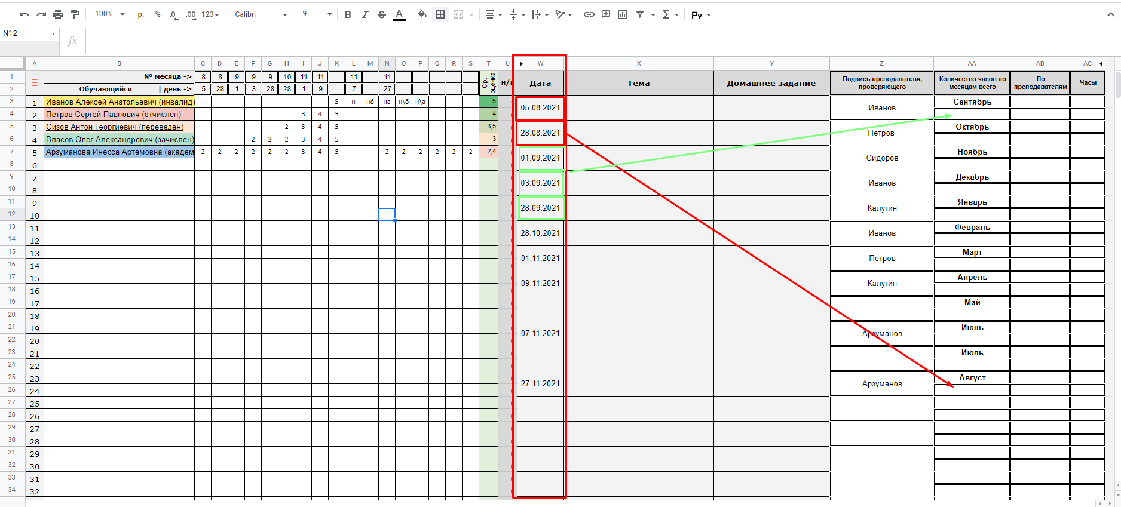Toggle strikethrough formatting
The width and height of the screenshot is (1121, 507).
pyautogui.click(x=382, y=14)
